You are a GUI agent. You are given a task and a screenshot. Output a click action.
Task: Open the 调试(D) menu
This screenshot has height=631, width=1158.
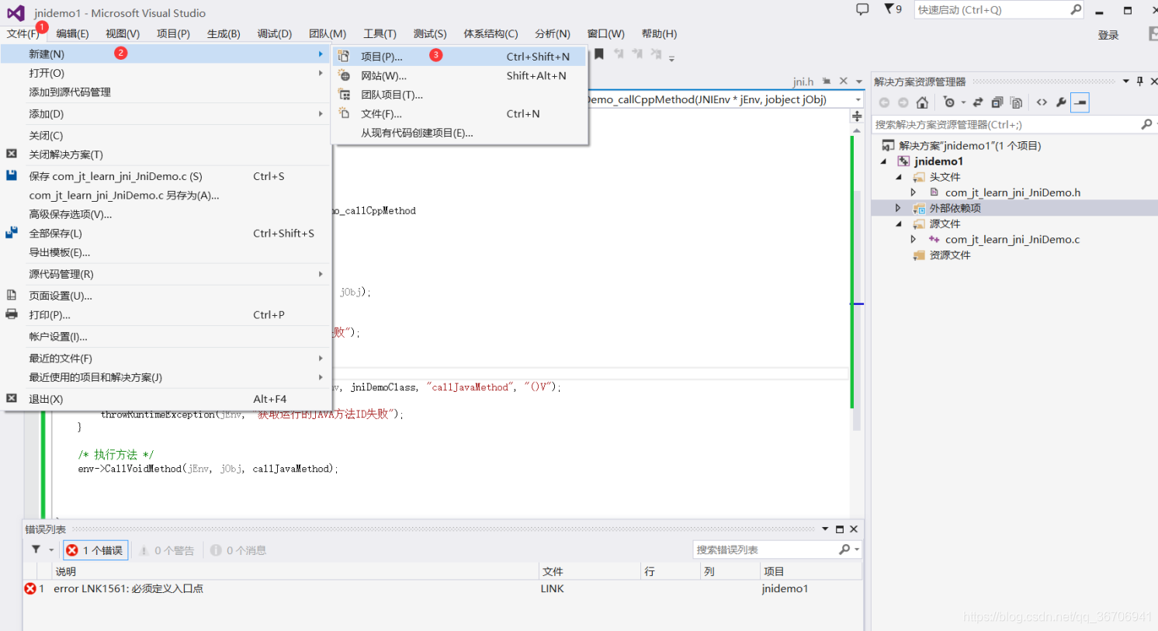point(275,33)
